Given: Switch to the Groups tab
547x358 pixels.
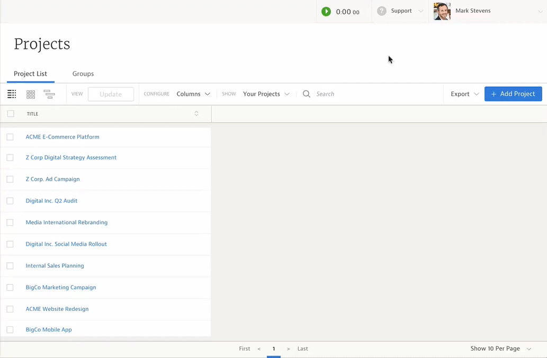Looking at the screenshot, I should [x=83, y=74].
